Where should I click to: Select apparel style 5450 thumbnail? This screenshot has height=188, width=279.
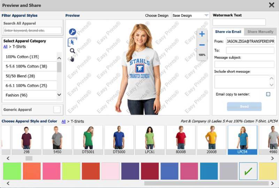[57, 140]
